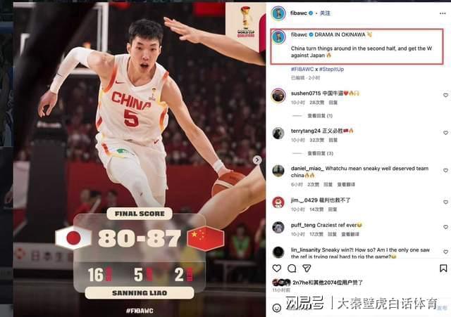
Task: Open comment bubble icon below comments
Action: pyautogui.click(x=292, y=269)
